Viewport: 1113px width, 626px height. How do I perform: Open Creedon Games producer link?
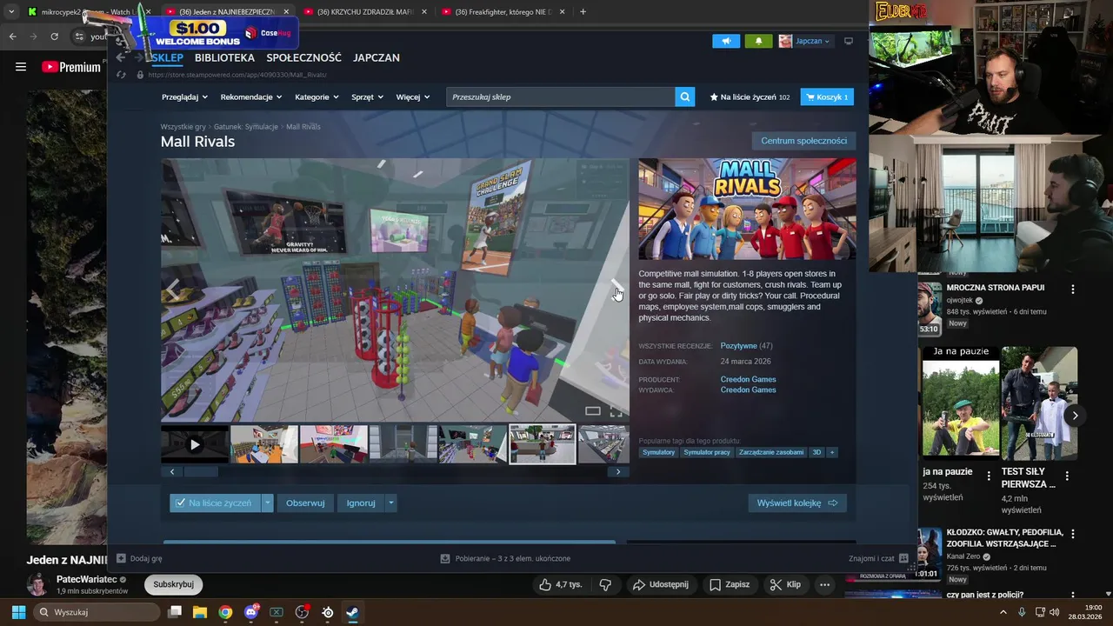click(748, 379)
